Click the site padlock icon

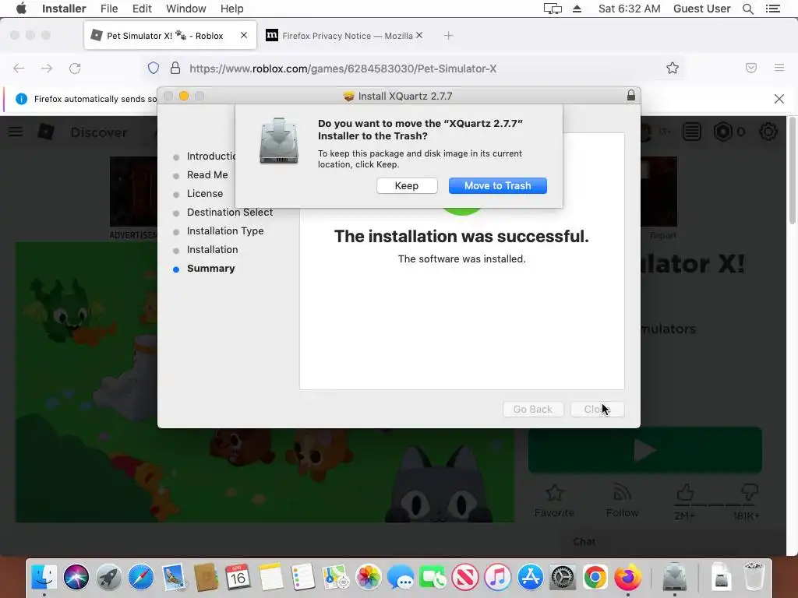[x=175, y=69]
